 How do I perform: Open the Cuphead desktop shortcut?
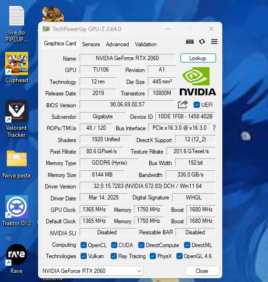point(17,67)
